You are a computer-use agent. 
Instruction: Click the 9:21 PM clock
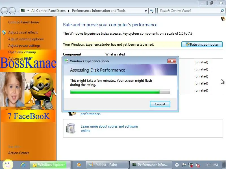click(212, 165)
